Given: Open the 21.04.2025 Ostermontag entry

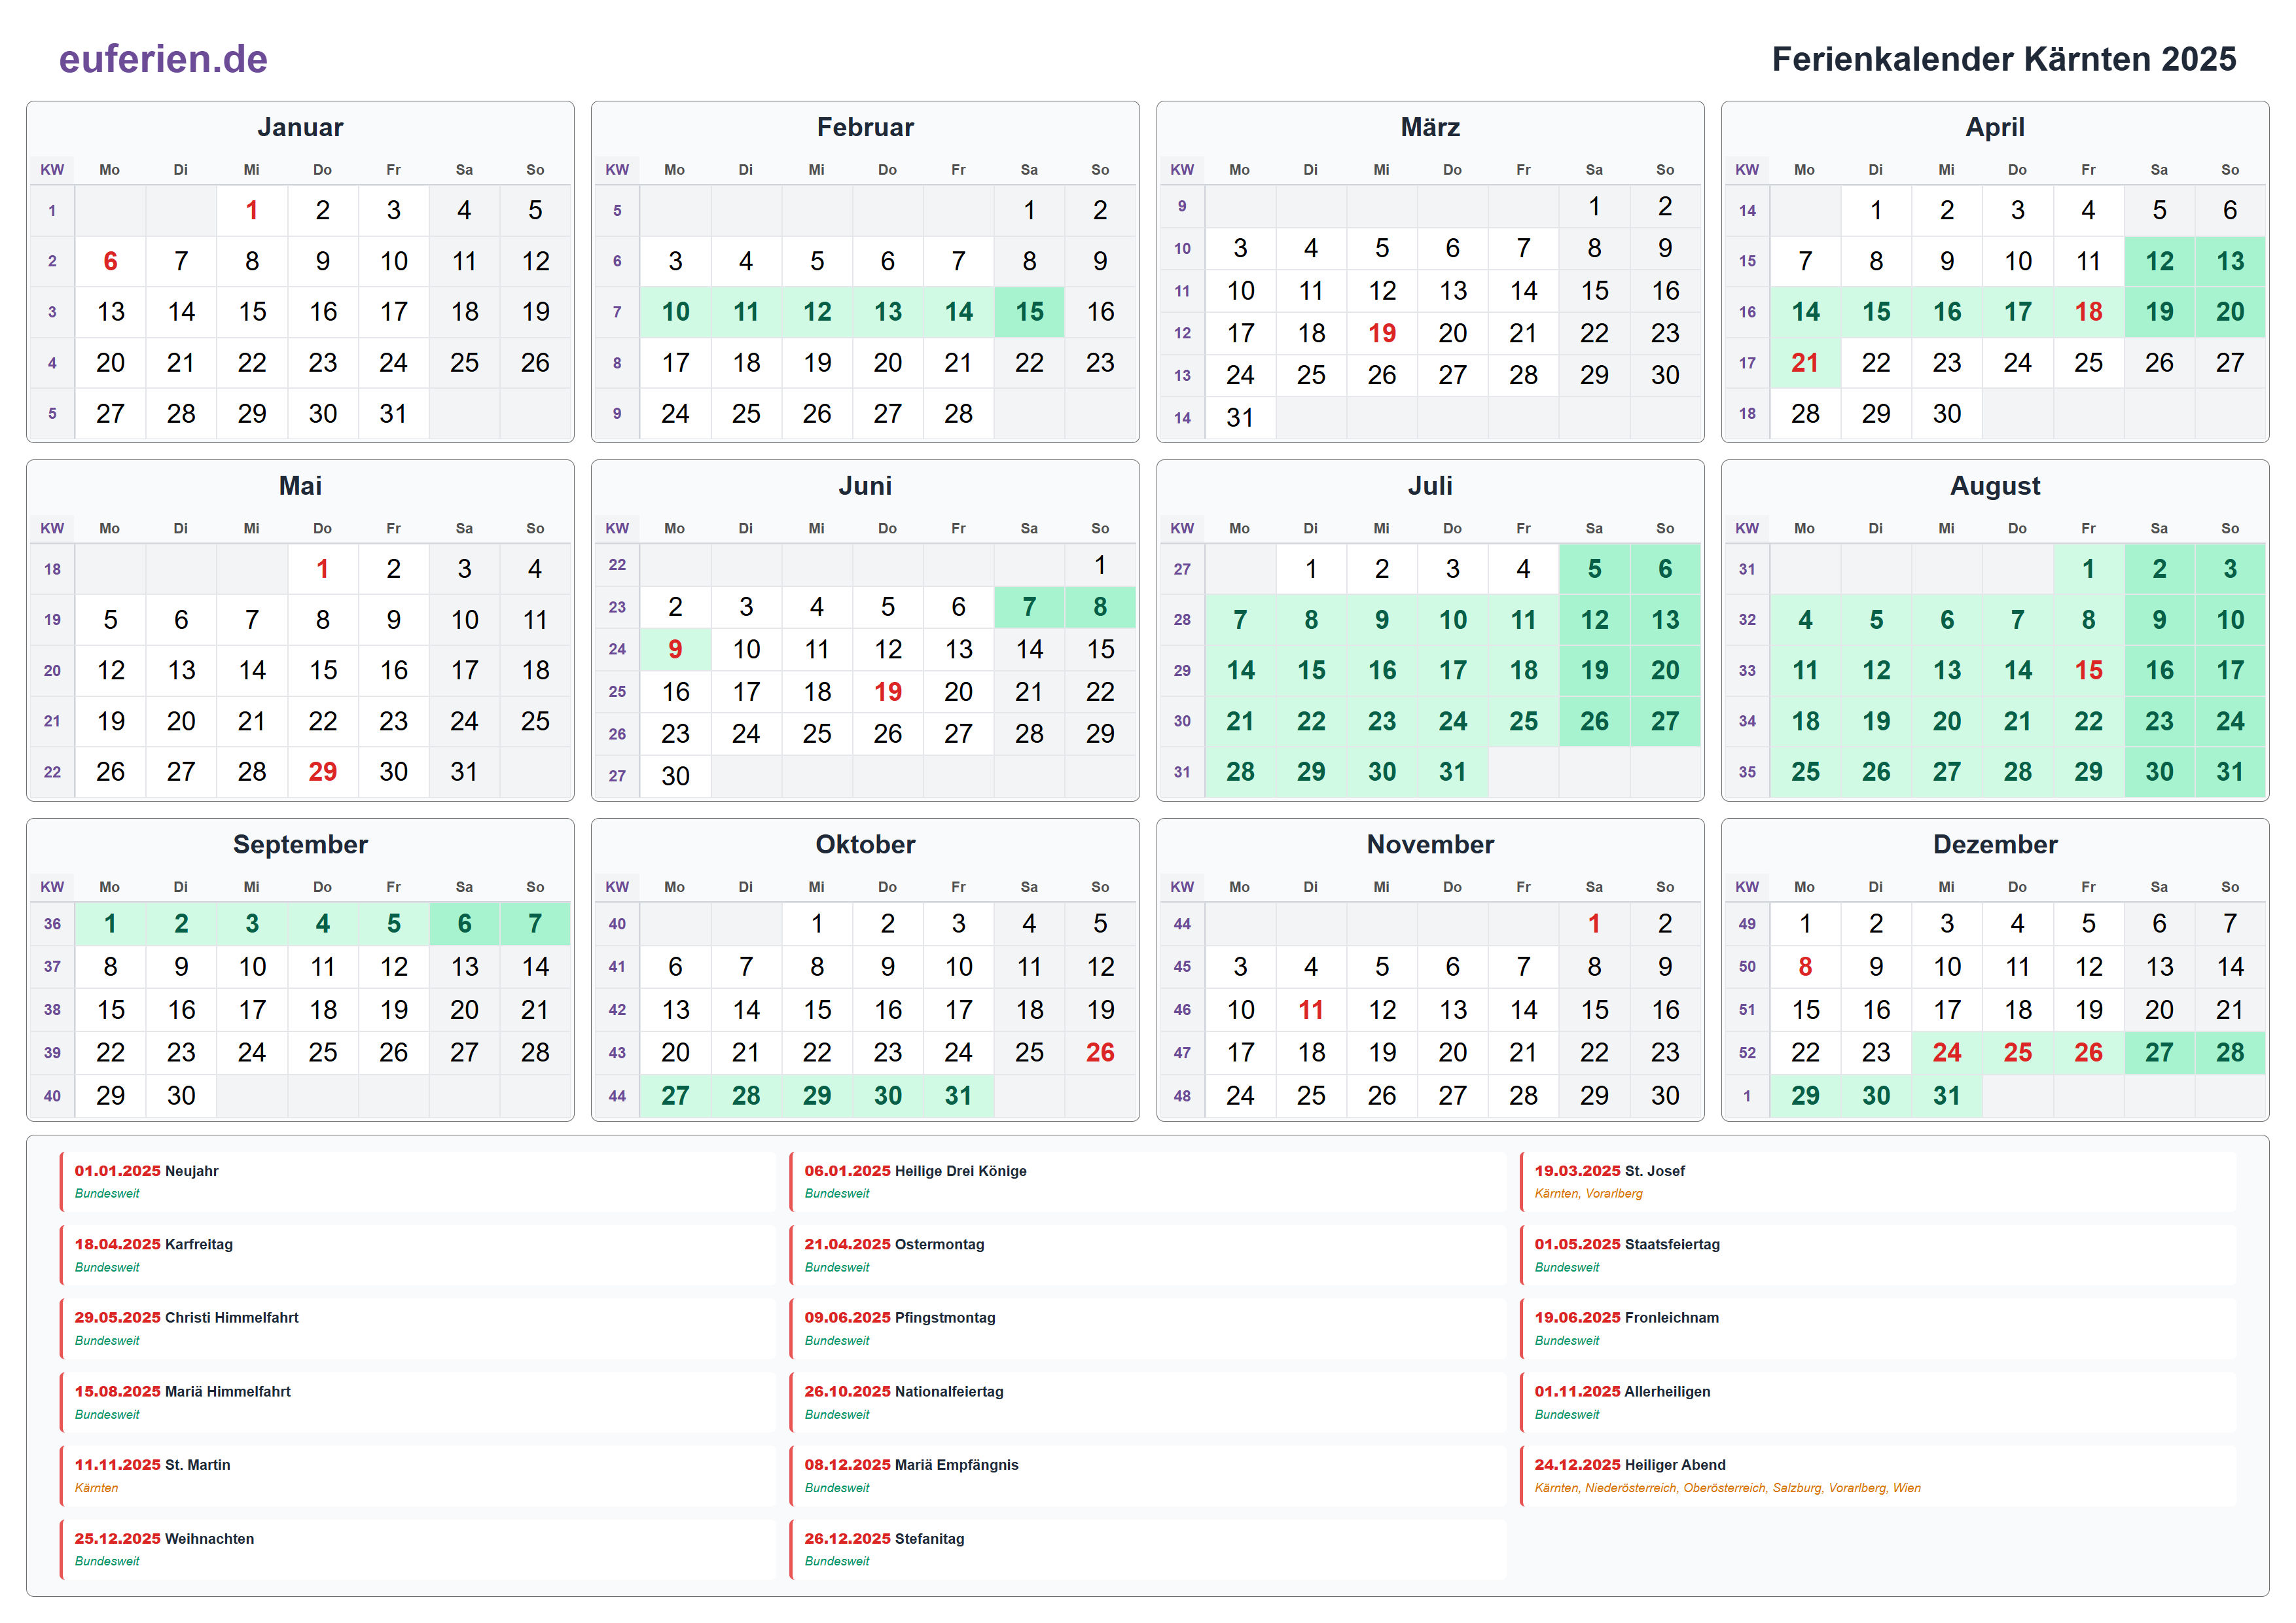Looking at the screenshot, I should [x=1148, y=1255].
